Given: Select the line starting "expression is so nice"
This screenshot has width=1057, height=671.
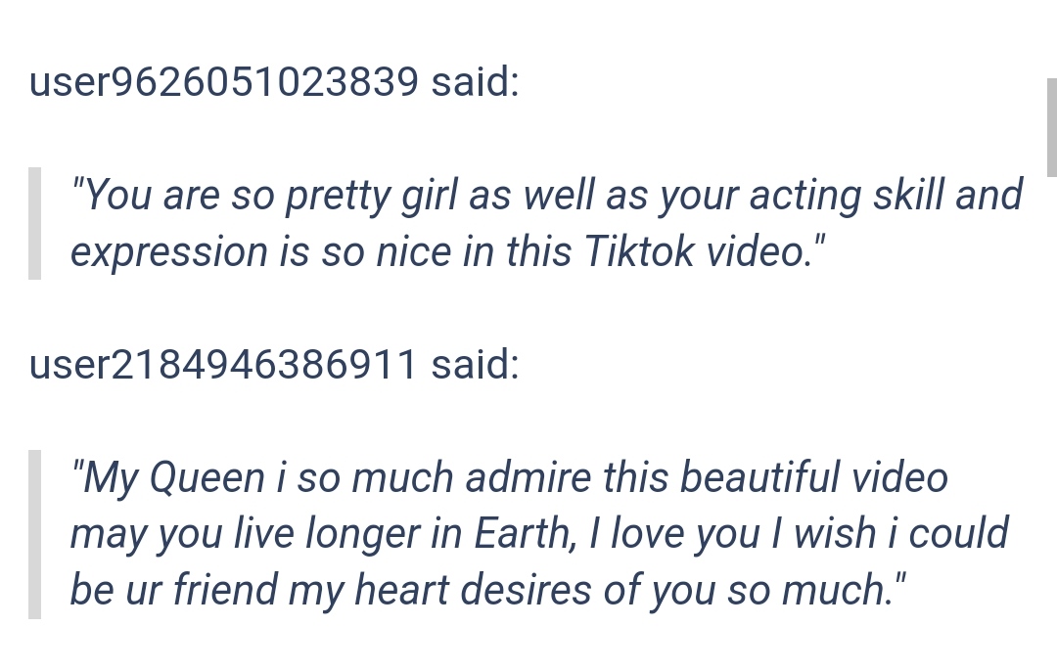Looking at the screenshot, I should click(447, 252).
